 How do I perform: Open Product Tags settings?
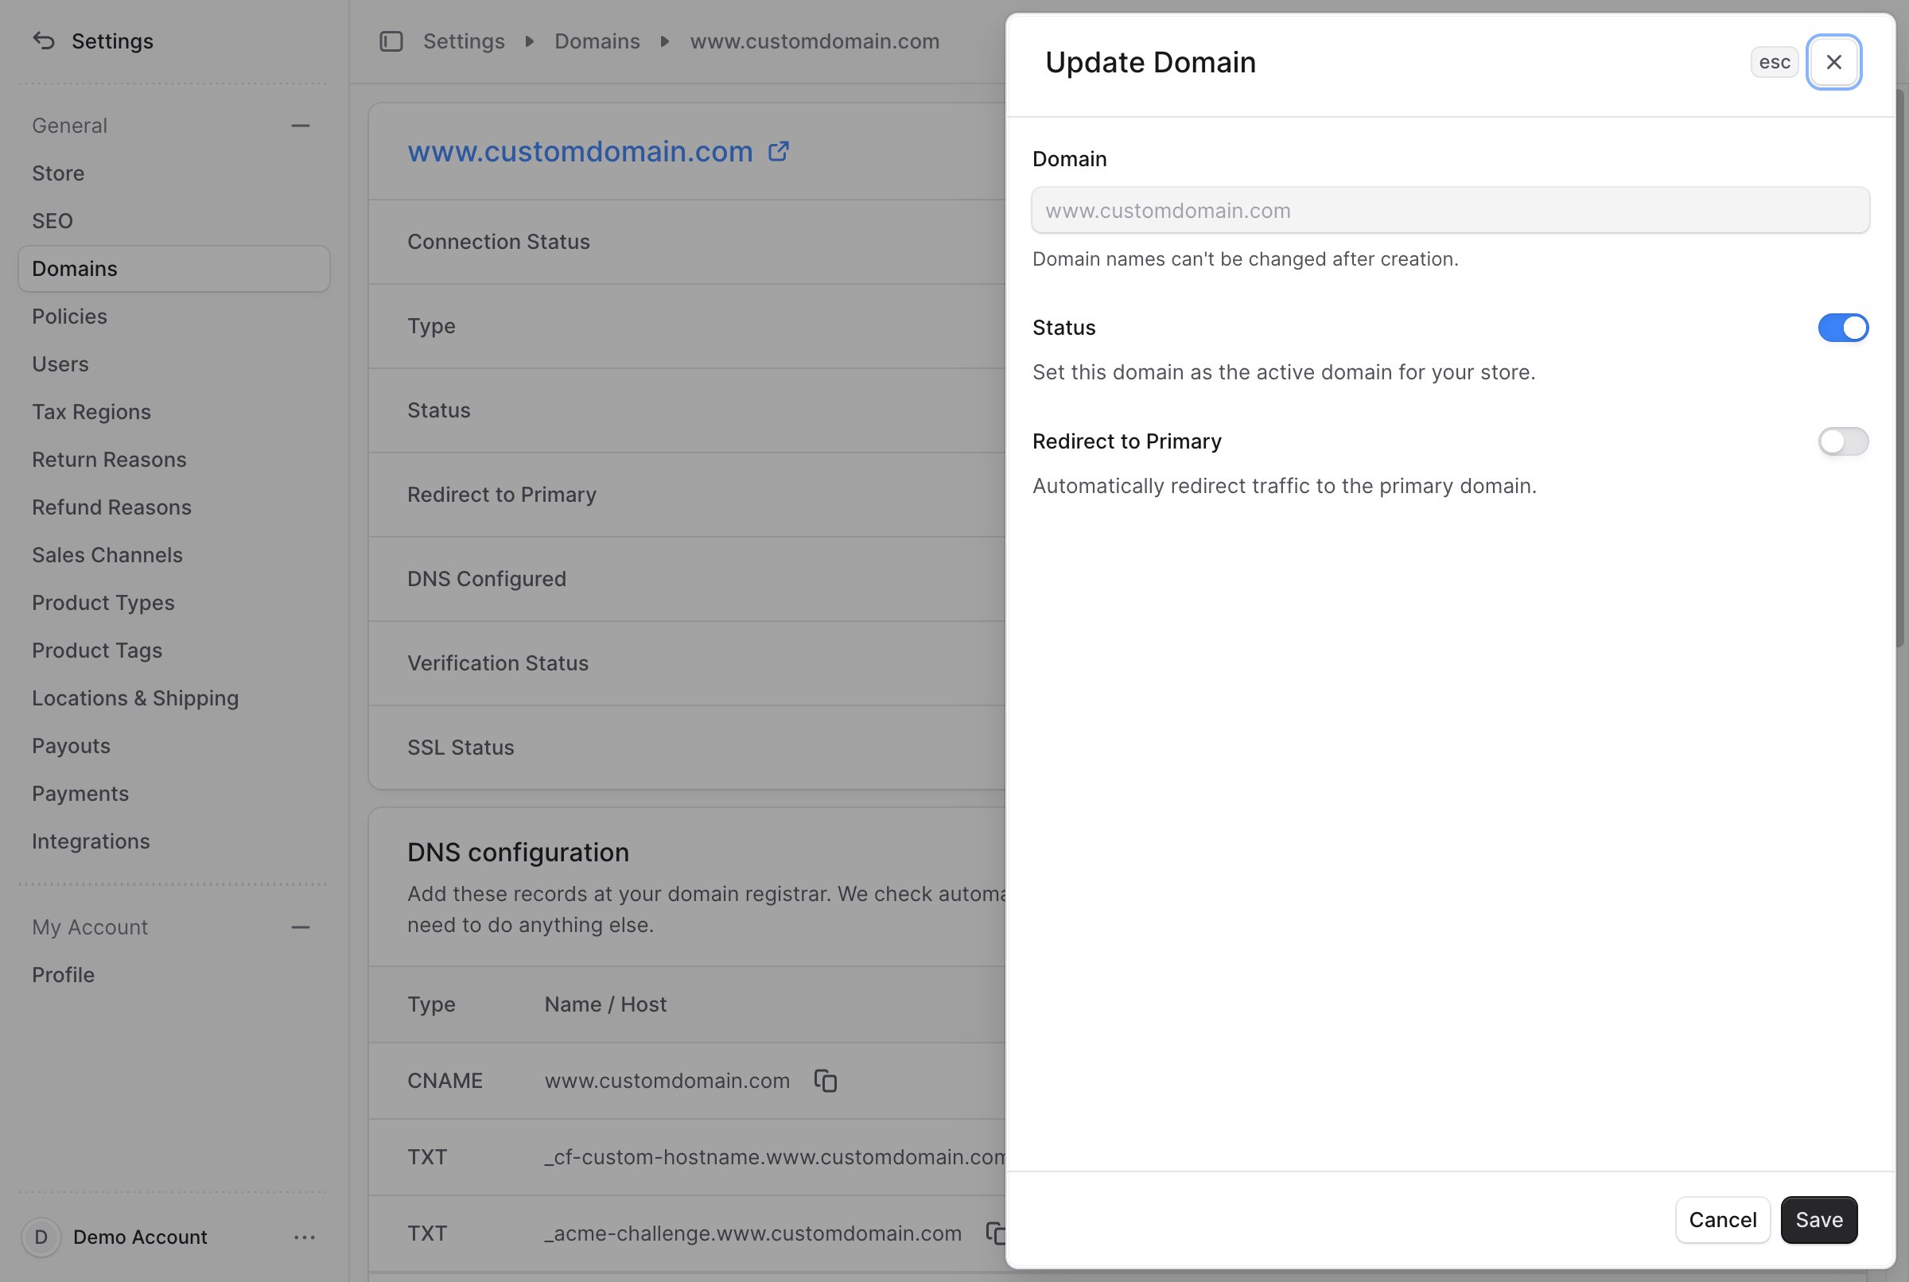[174, 651]
